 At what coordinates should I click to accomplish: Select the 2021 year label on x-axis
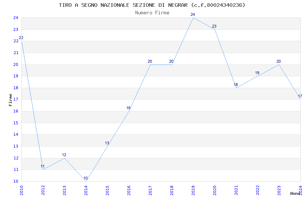point(236,190)
